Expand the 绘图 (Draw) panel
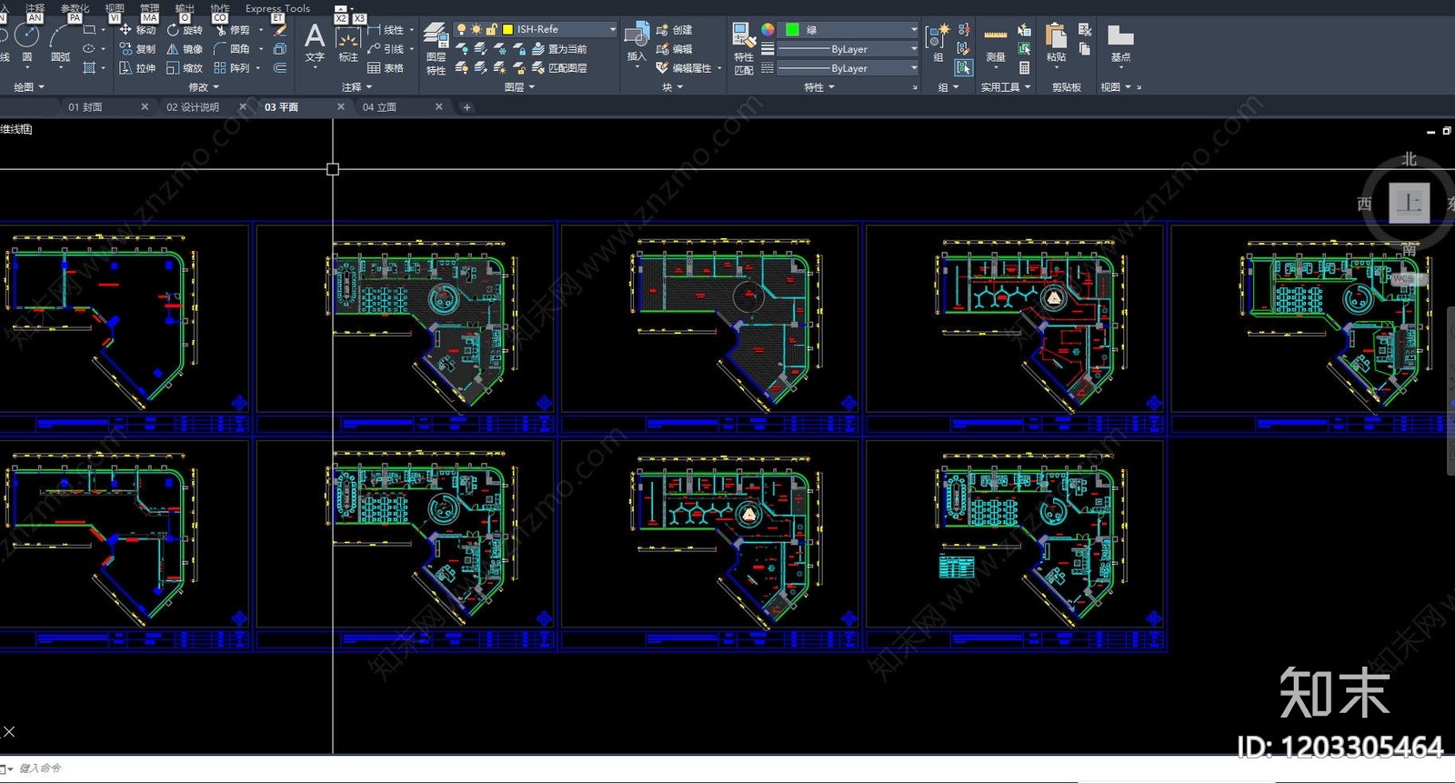Image resolution: width=1455 pixels, height=783 pixels. pos(28,87)
